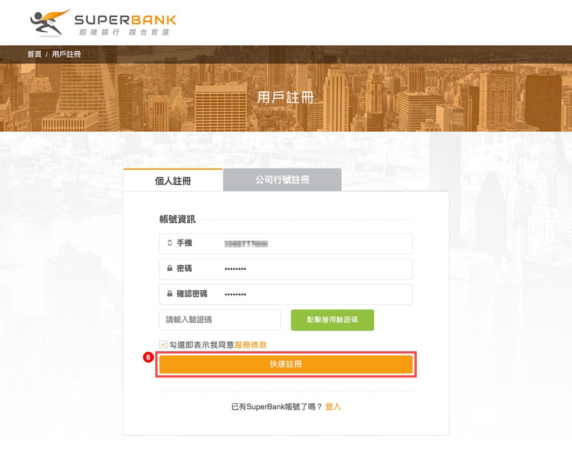572x449 pixels.
Task: Click the red number 6 step marker
Action: [x=148, y=357]
